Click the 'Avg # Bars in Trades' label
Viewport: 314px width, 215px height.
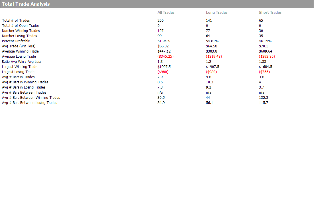18,77
